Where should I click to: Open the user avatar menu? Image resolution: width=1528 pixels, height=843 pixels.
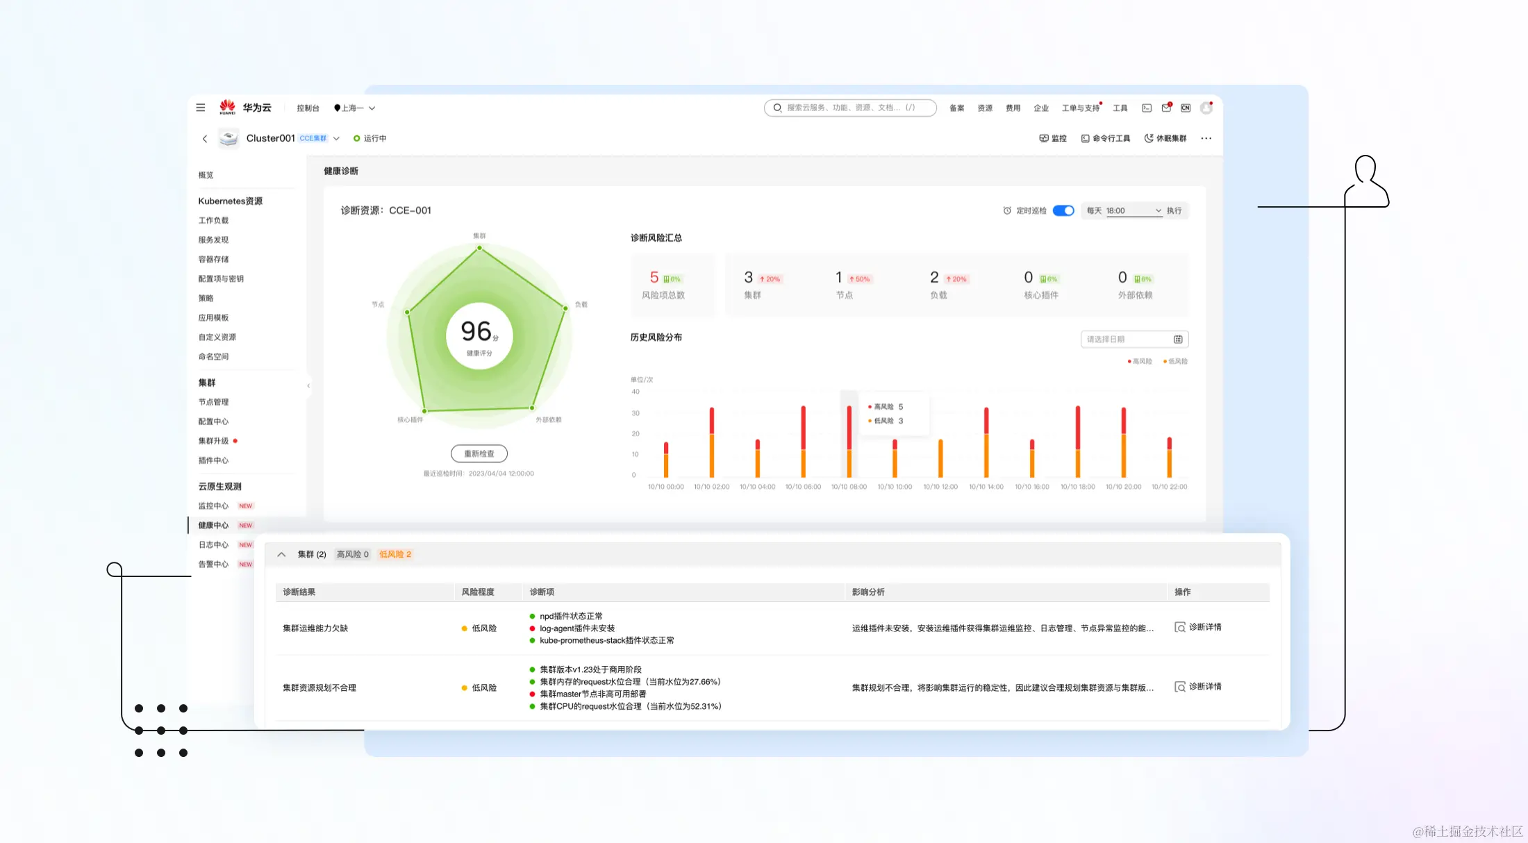point(1206,108)
